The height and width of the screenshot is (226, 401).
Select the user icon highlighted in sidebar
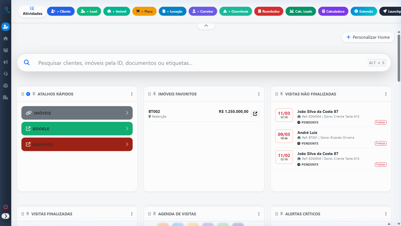pos(6,27)
